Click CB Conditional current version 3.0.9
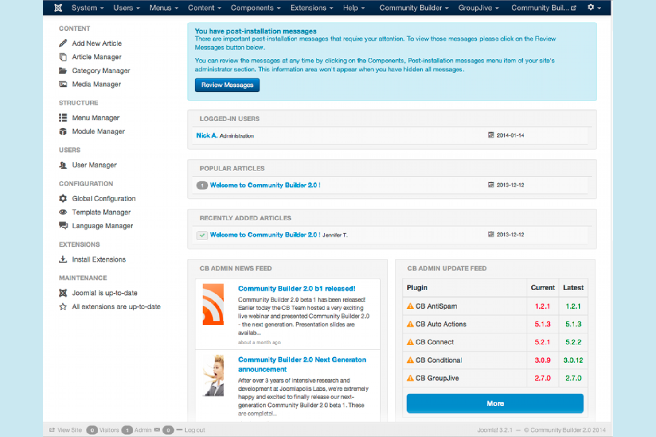This screenshot has width=656, height=437. 543,360
